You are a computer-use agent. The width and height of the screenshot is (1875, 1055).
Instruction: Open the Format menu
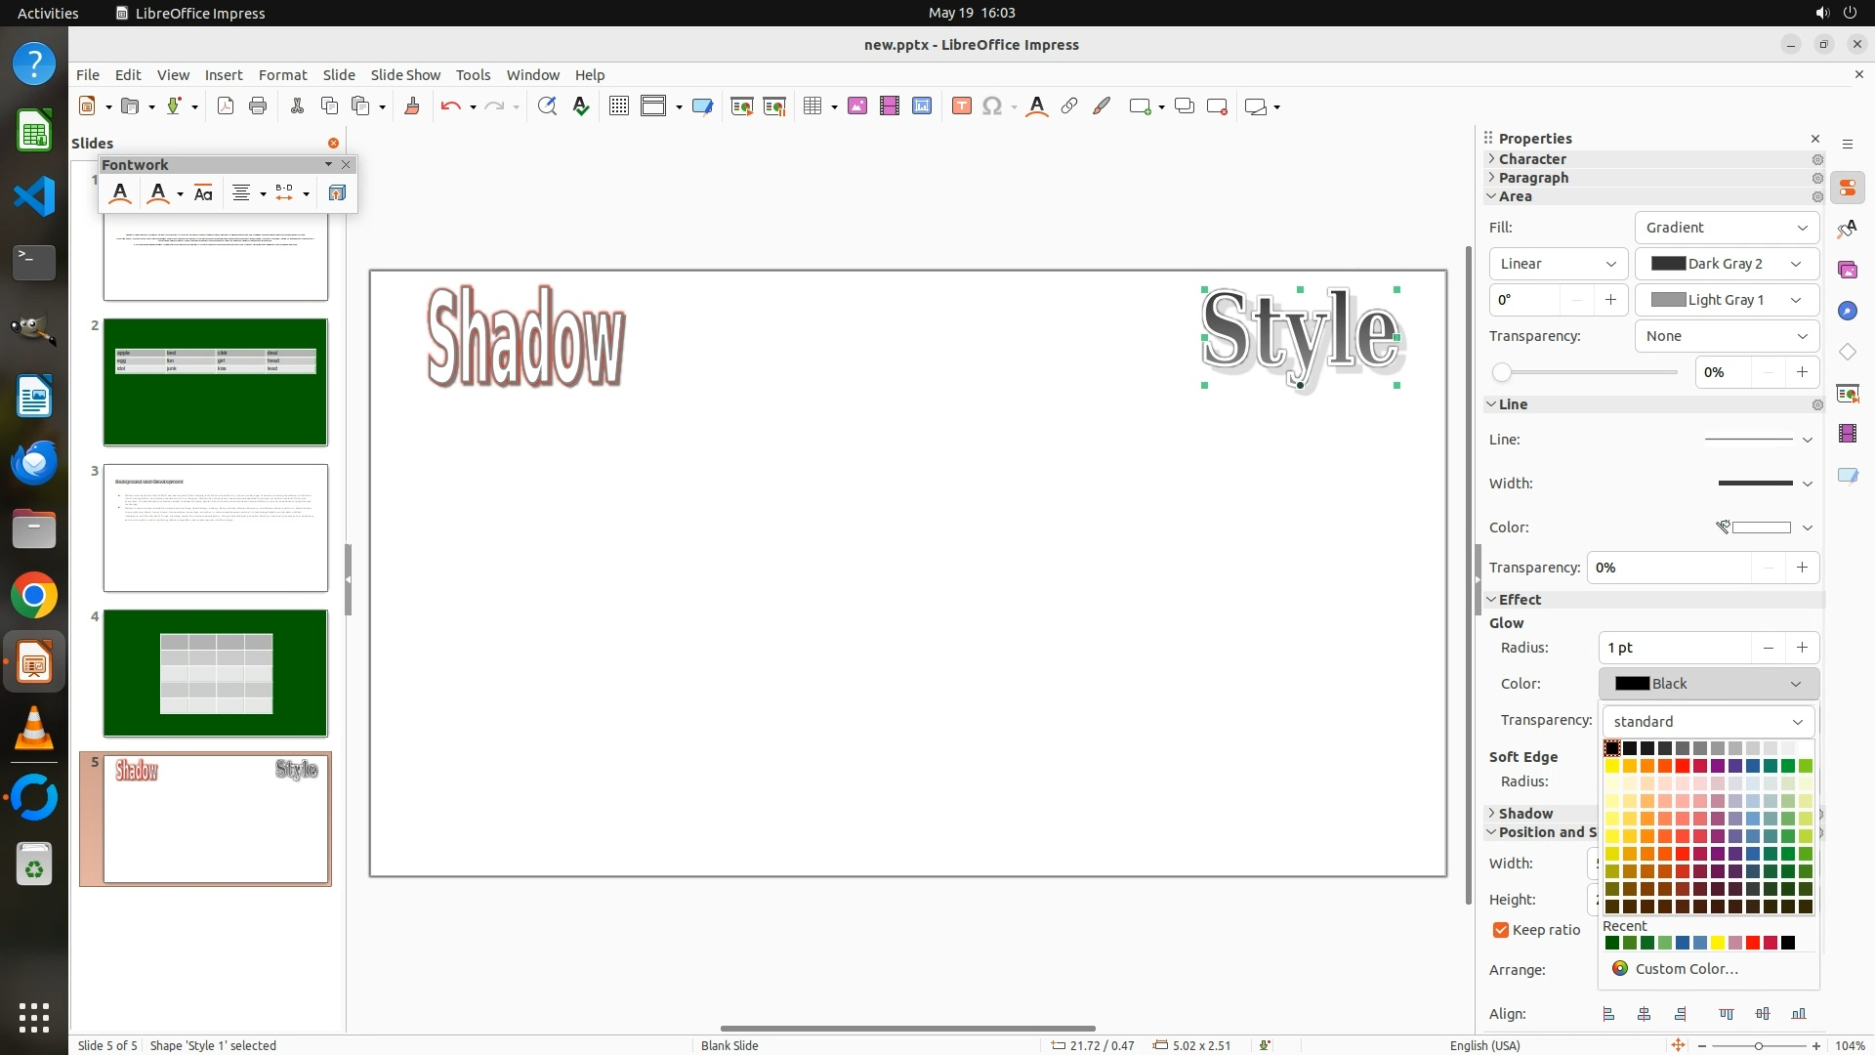tap(282, 75)
